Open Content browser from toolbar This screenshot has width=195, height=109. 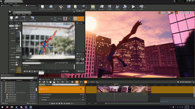tap(69, 7)
